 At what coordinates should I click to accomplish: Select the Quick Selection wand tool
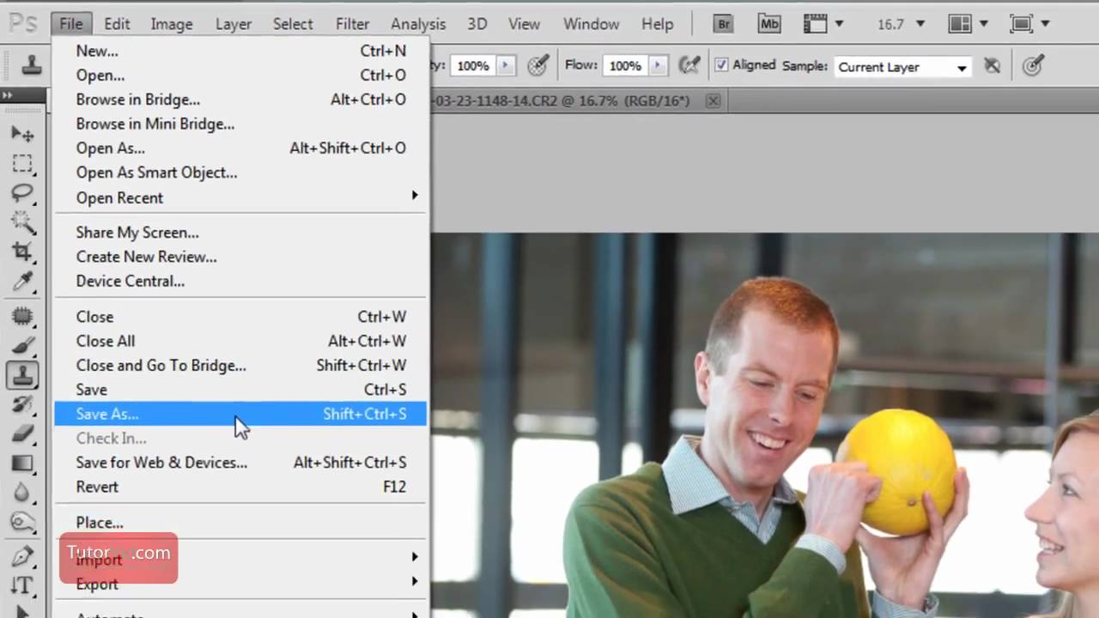[x=22, y=223]
